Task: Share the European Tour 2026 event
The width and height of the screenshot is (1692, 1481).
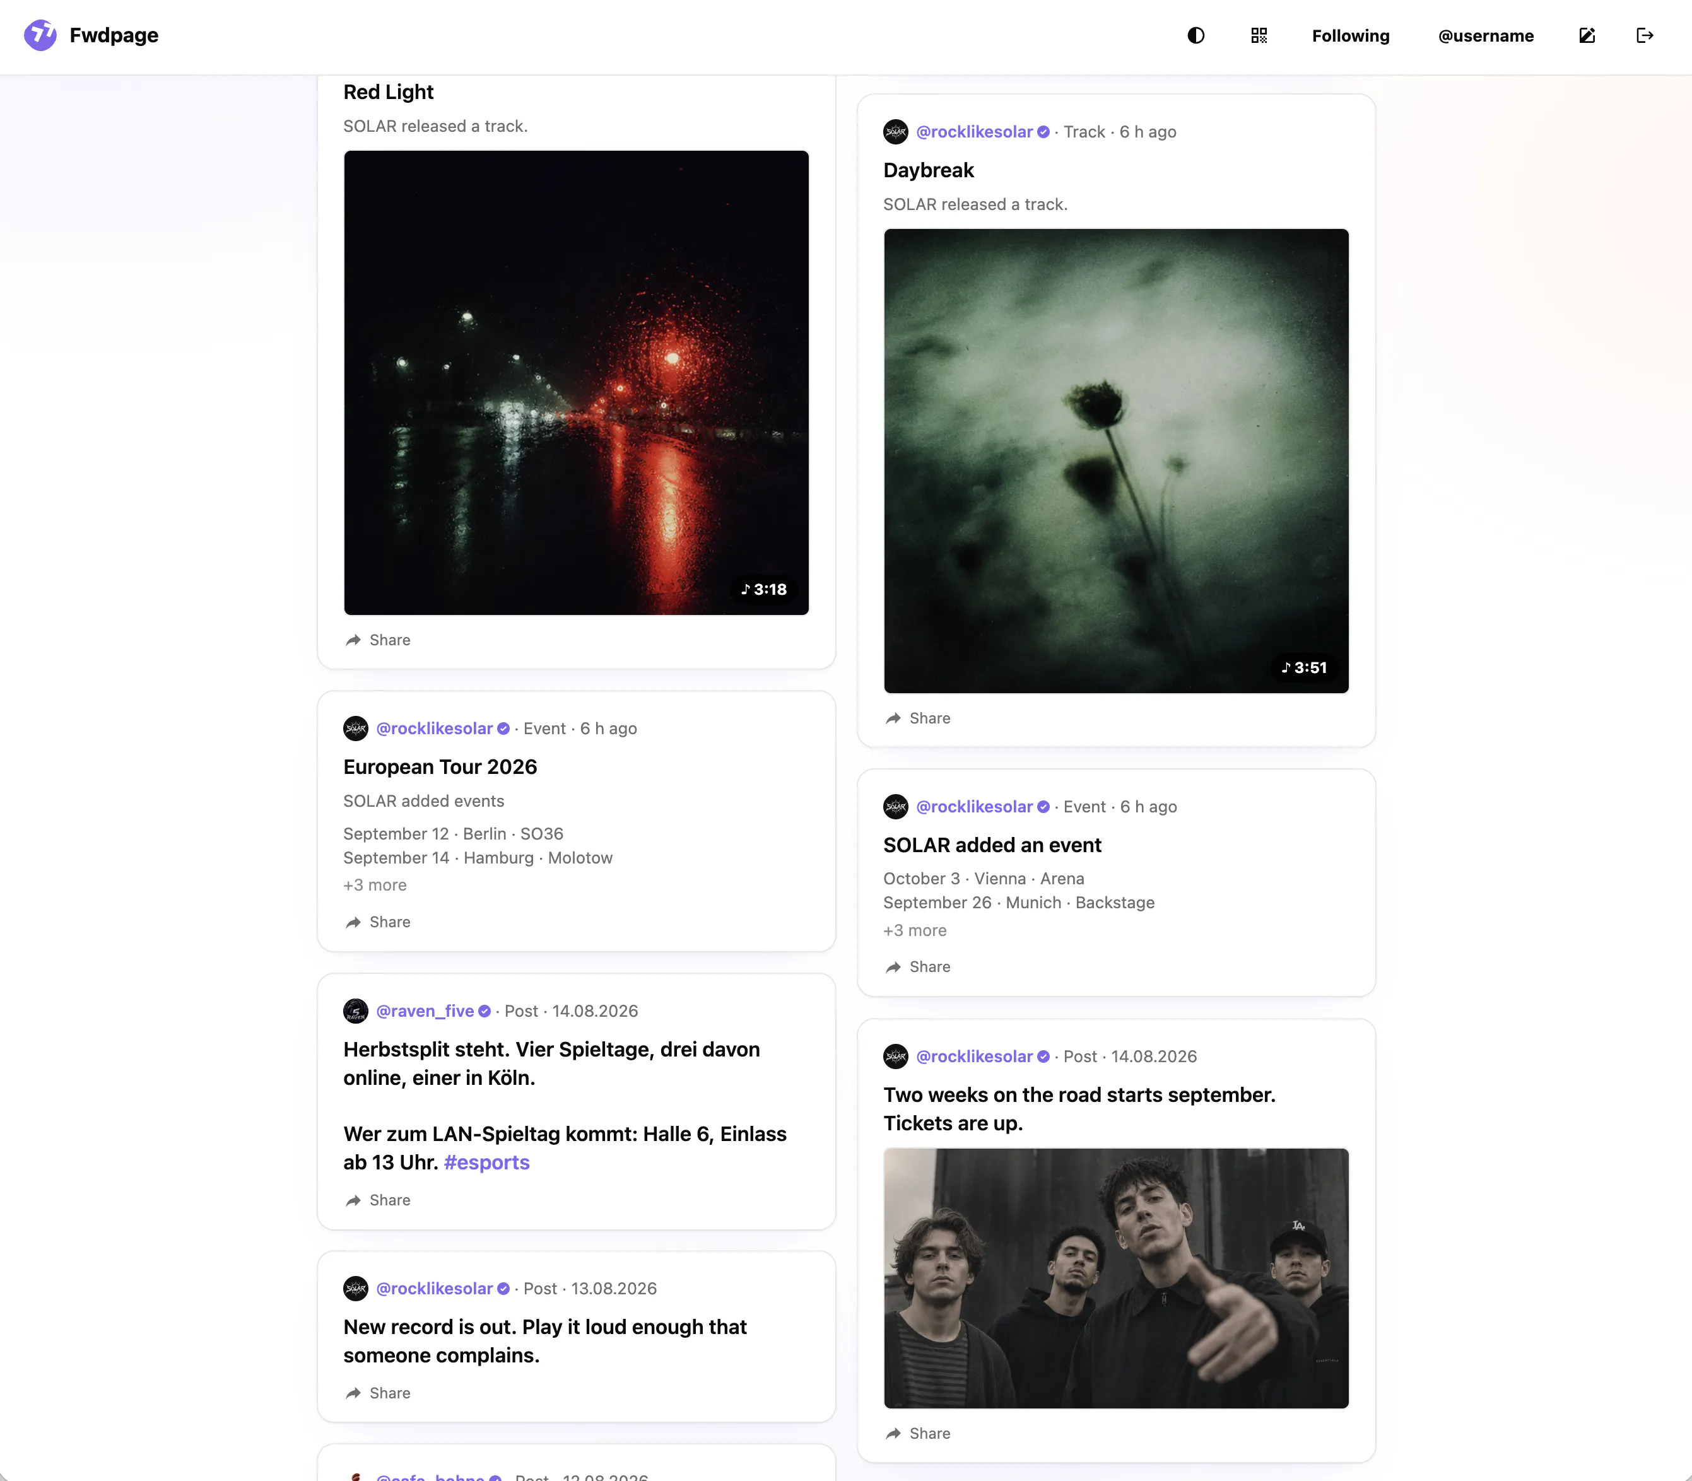Action: pyautogui.click(x=378, y=922)
